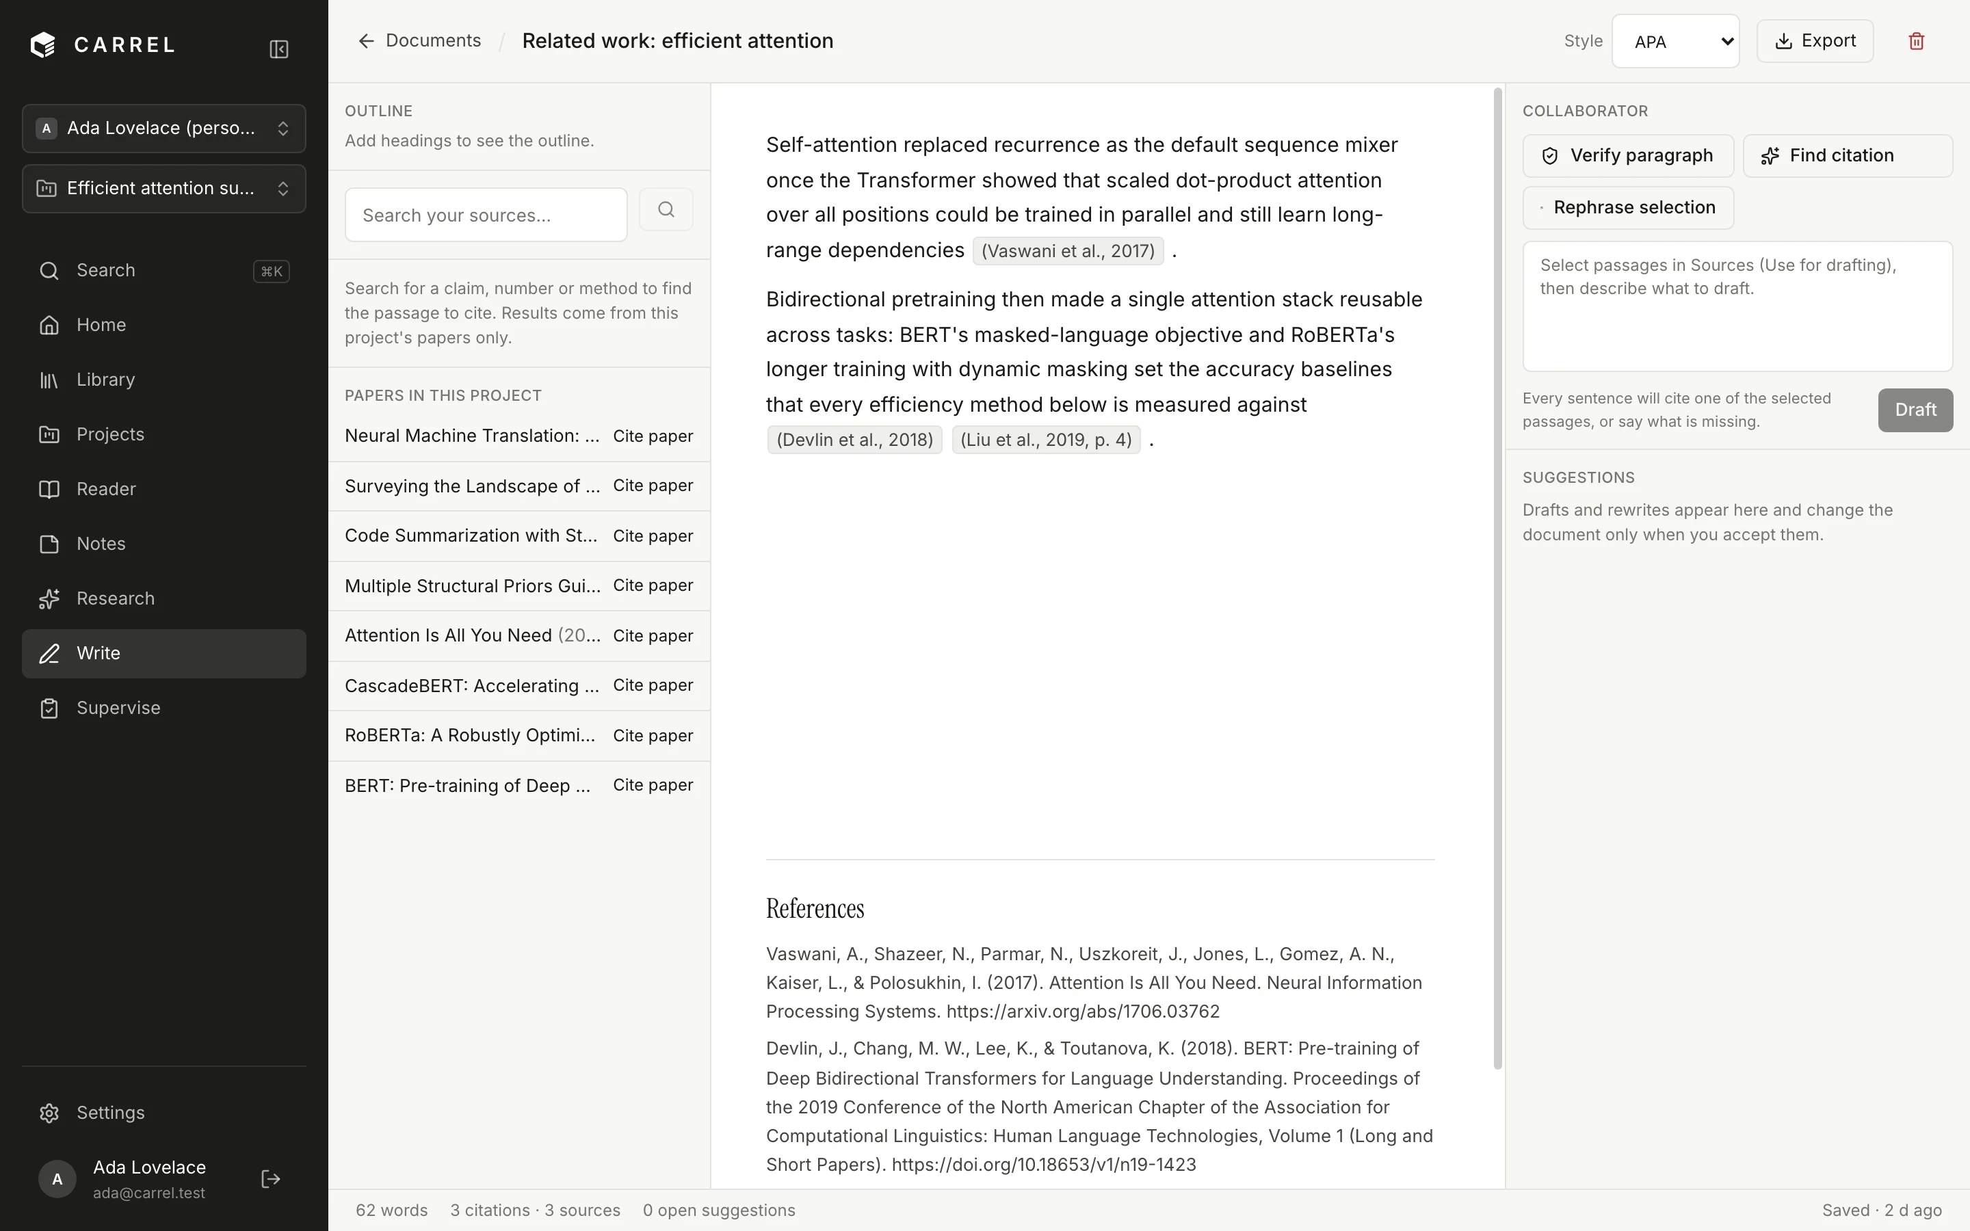Cite paper for Code Summarization

[x=653, y=535]
